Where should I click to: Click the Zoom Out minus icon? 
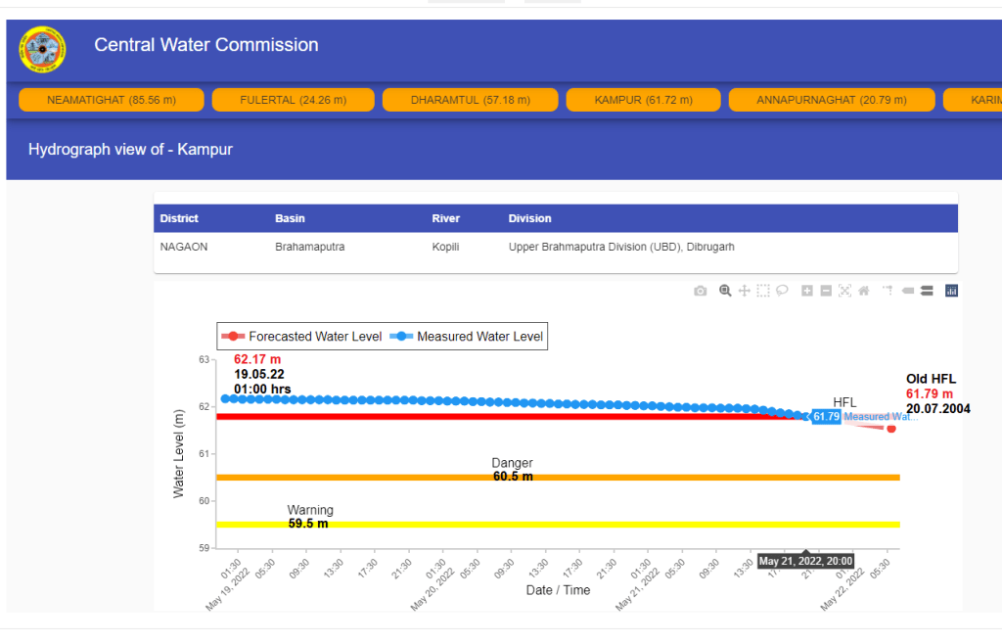point(826,291)
